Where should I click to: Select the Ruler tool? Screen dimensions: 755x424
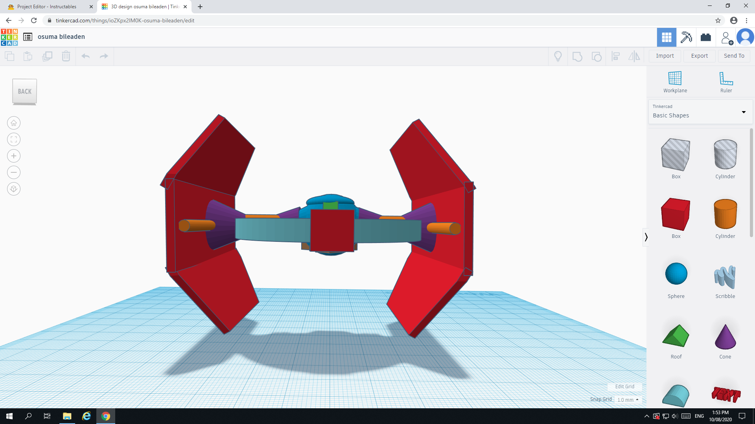click(x=726, y=82)
